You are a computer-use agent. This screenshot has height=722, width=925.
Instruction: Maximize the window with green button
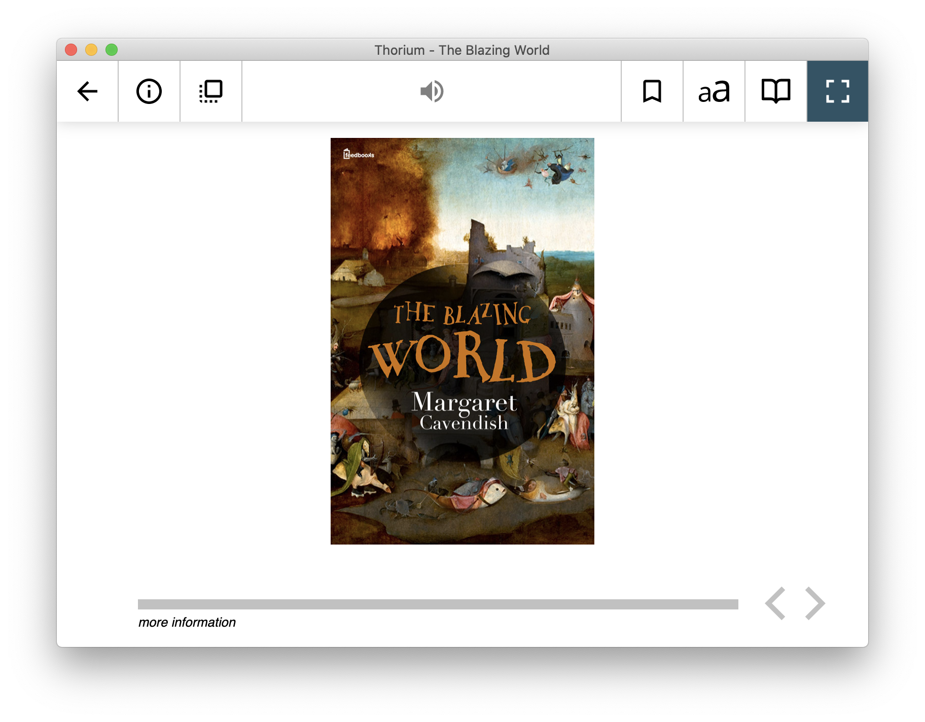[112, 50]
